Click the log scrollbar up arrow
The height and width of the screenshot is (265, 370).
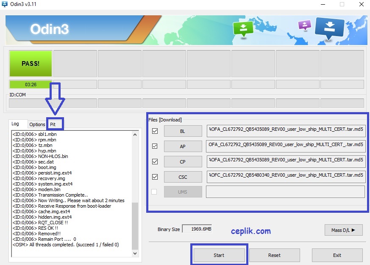click(x=135, y=135)
